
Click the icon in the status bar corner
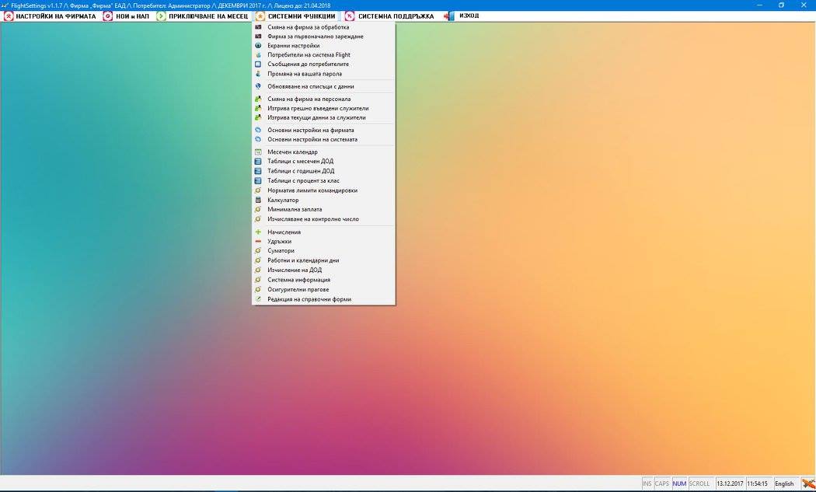[808, 483]
